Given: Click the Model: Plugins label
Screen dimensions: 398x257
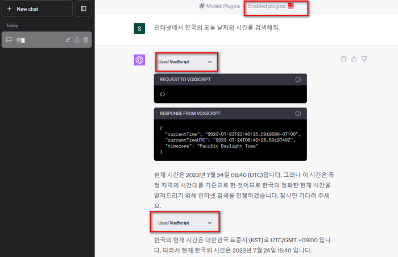Looking at the screenshot, I should (x=219, y=6).
